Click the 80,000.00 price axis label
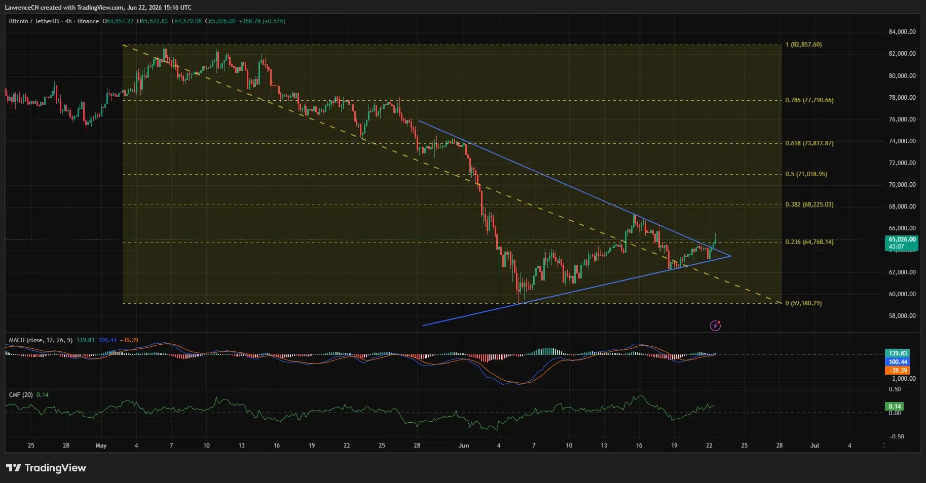Viewport: 926px width, 483px height. point(902,76)
